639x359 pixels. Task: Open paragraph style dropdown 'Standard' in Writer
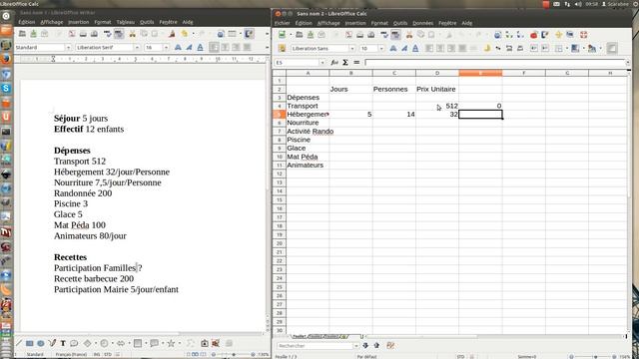[68, 48]
